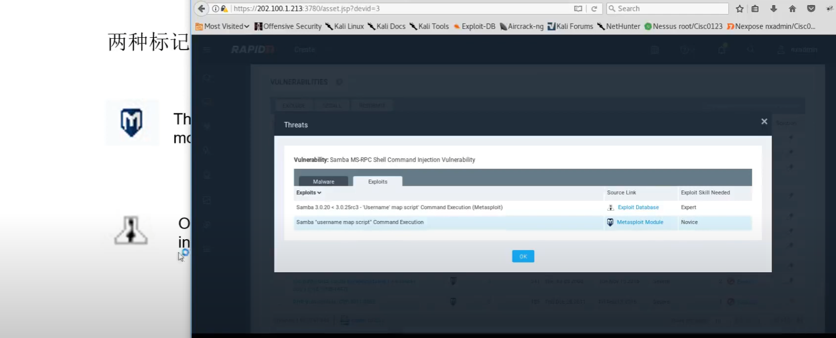This screenshot has width=836, height=338.
Task: Bookmark this page with the star icon
Action: 740,9
